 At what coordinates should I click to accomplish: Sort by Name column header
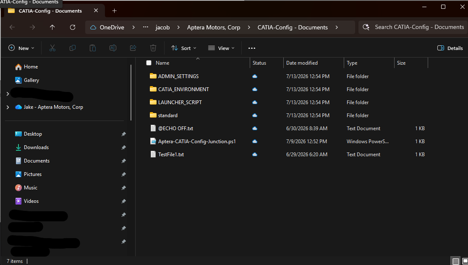tap(162, 63)
